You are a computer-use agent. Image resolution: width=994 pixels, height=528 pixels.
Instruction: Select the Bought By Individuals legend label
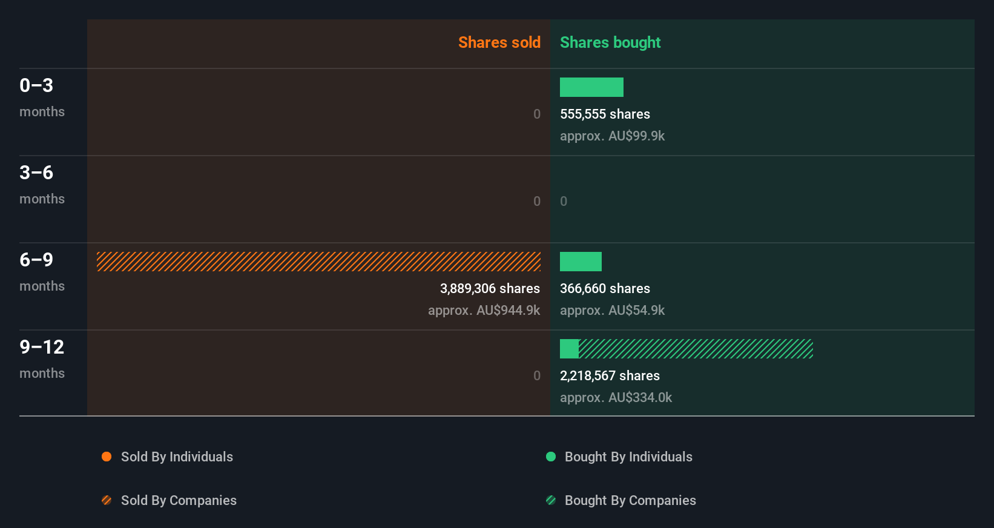(x=628, y=457)
